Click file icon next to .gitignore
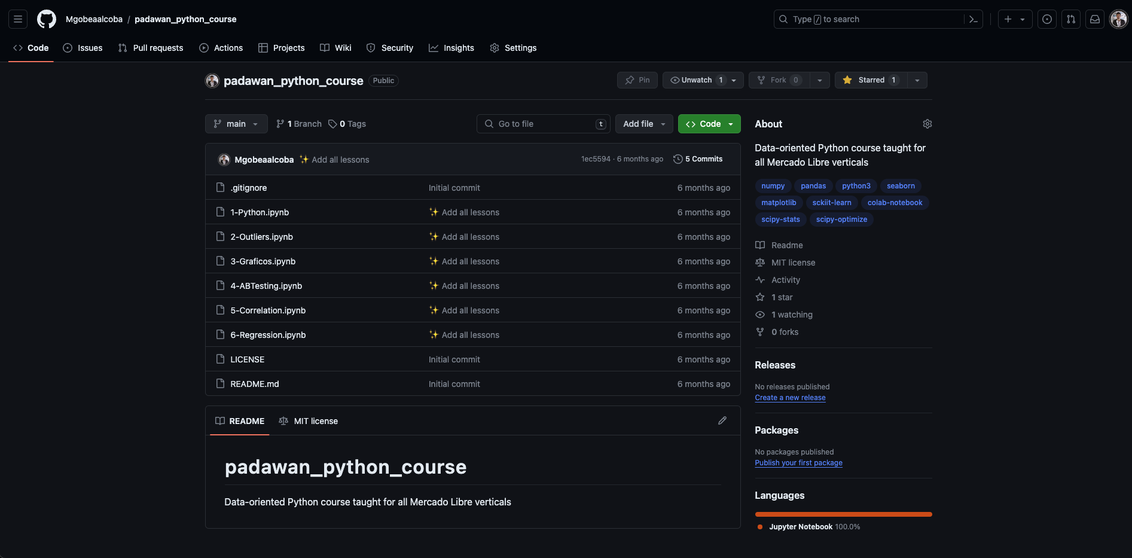Screen dimensions: 1132x558 coord(220,188)
